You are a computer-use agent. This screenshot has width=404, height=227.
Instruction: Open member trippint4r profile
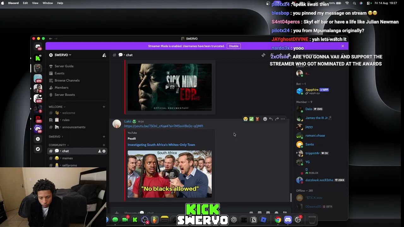[320, 153]
